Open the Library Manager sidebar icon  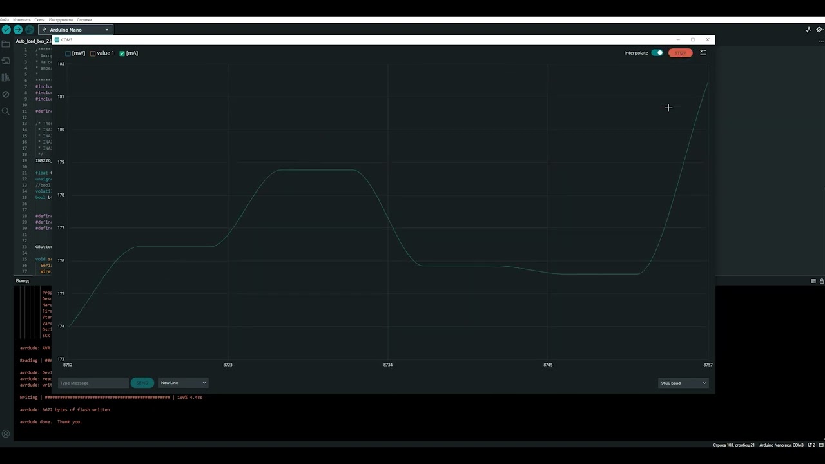[x=6, y=77]
